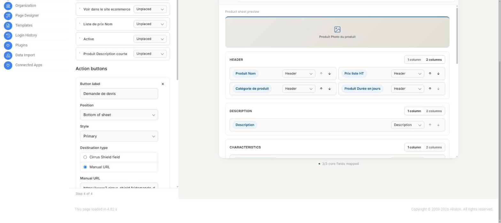Set CHARACTERISTICS section to 2 columns
The height and width of the screenshot is (223, 501).
tap(434, 147)
